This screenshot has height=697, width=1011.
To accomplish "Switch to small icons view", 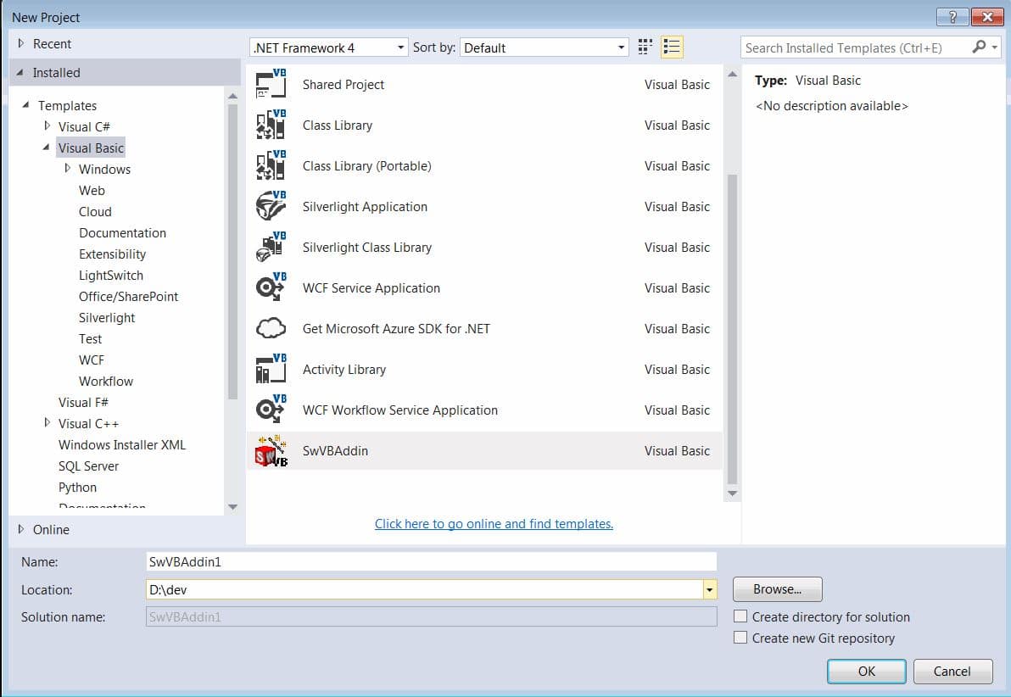I will tap(645, 47).
